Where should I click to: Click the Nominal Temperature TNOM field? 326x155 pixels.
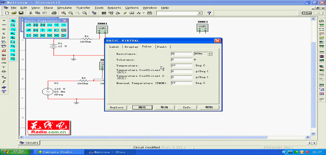(x=182, y=83)
